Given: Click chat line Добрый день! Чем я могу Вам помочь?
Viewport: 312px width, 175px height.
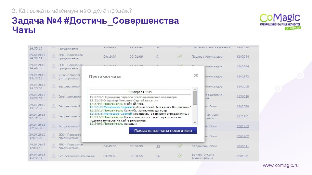Looking at the screenshot, I should pos(140,107).
